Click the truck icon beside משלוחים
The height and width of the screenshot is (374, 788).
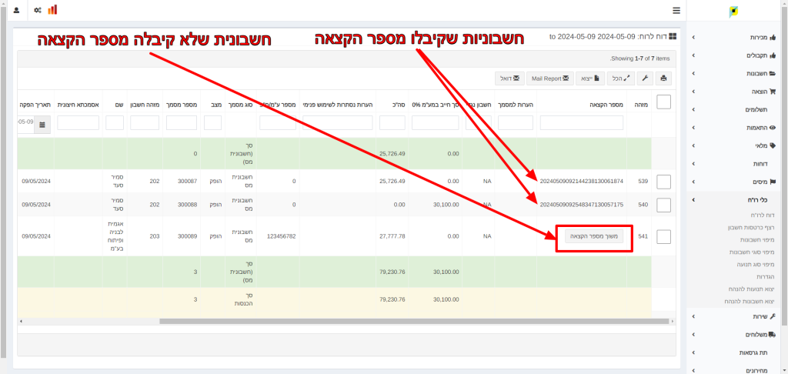tap(773, 334)
